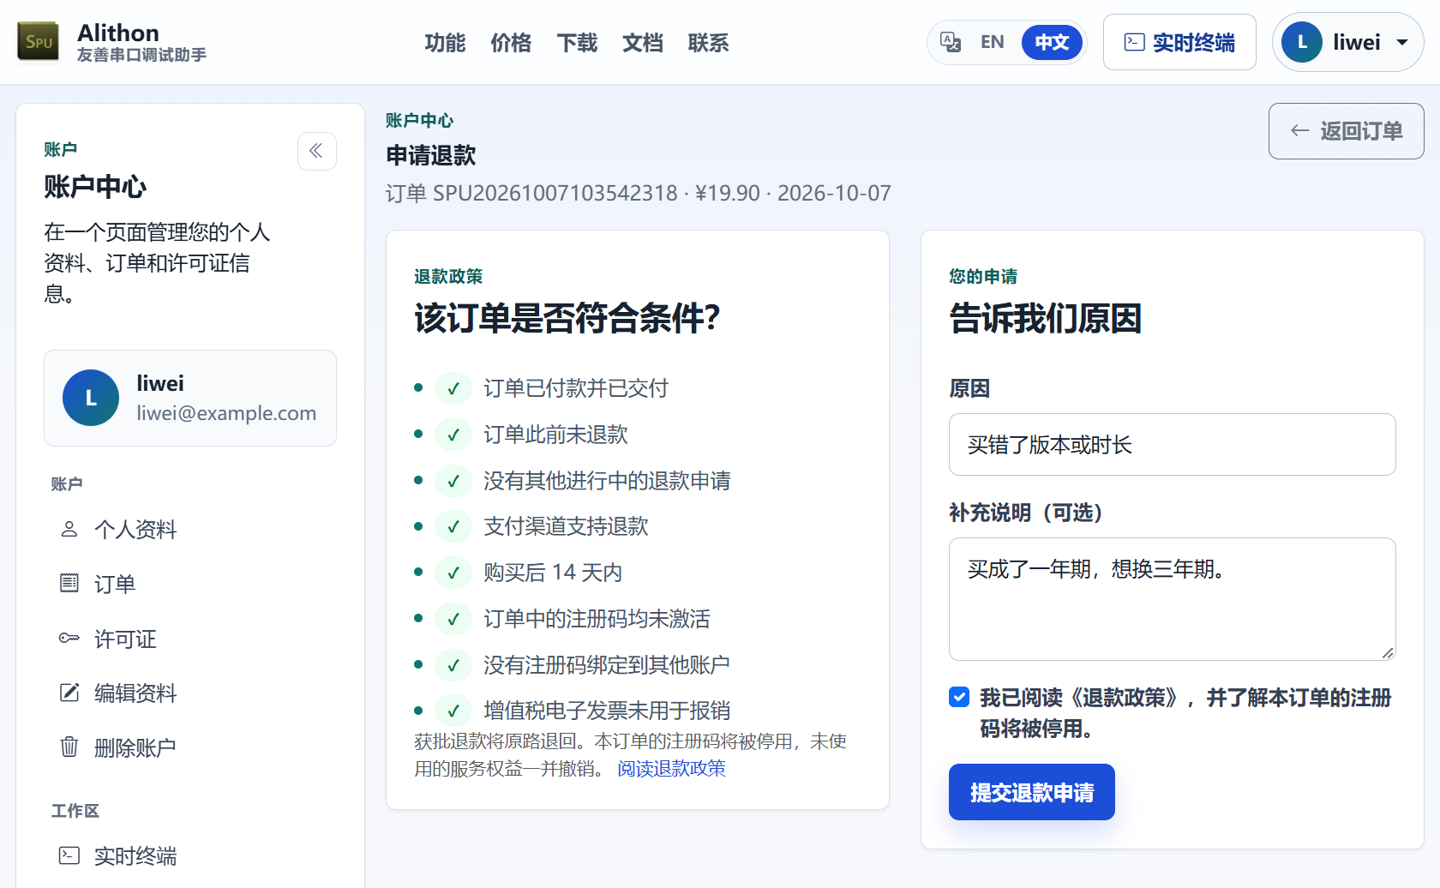Open the 原因 reason dropdown
1440x888 pixels.
point(1172,444)
